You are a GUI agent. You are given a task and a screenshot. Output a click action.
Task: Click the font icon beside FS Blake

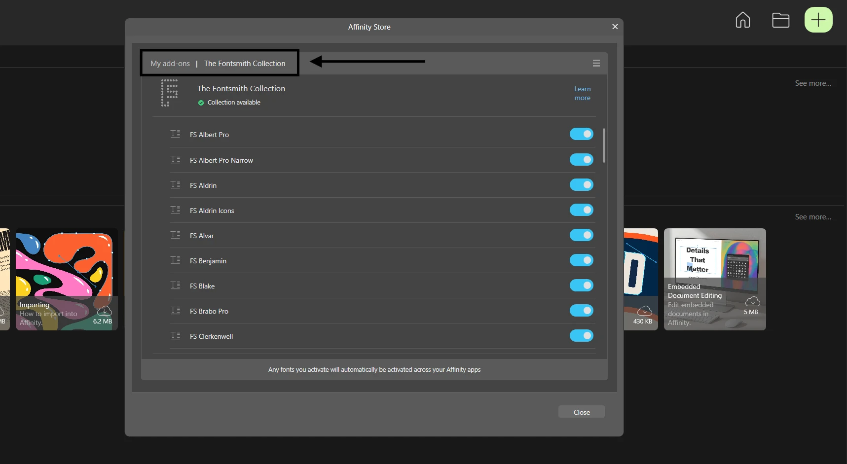(x=175, y=286)
